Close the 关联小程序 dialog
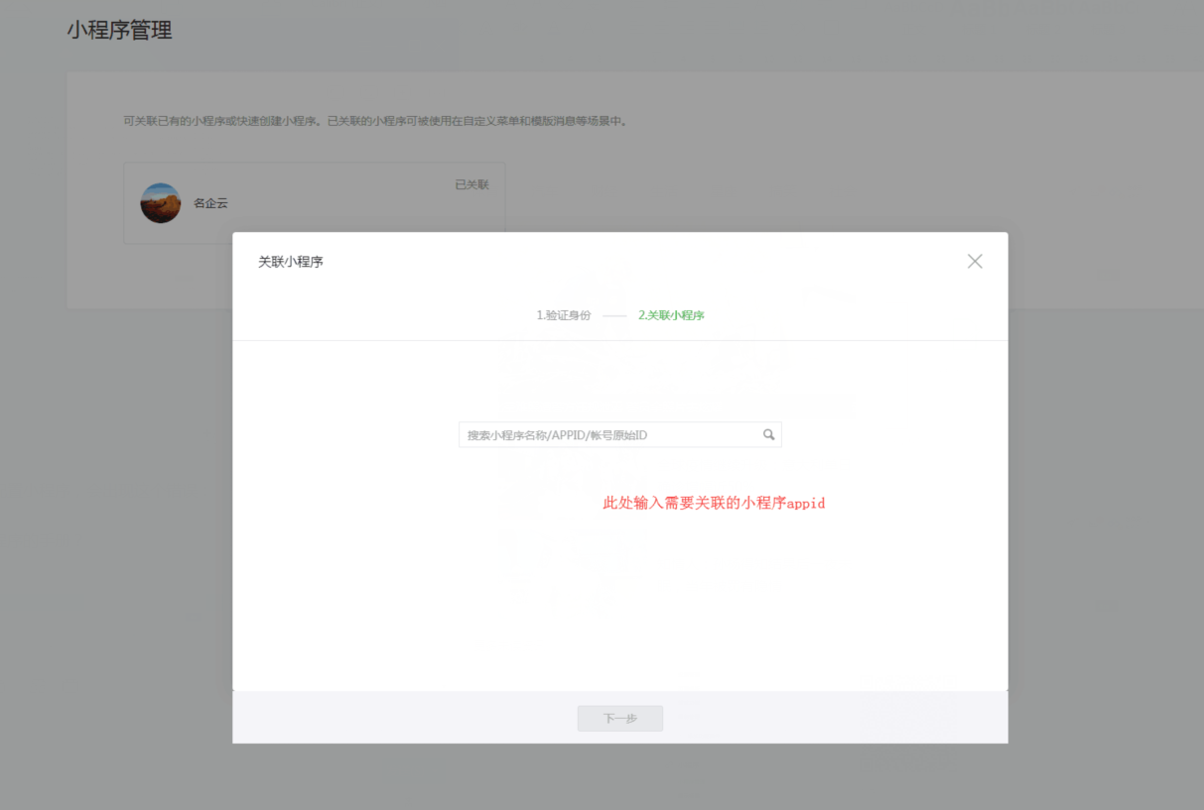The image size is (1204, 810). point(975,261)
